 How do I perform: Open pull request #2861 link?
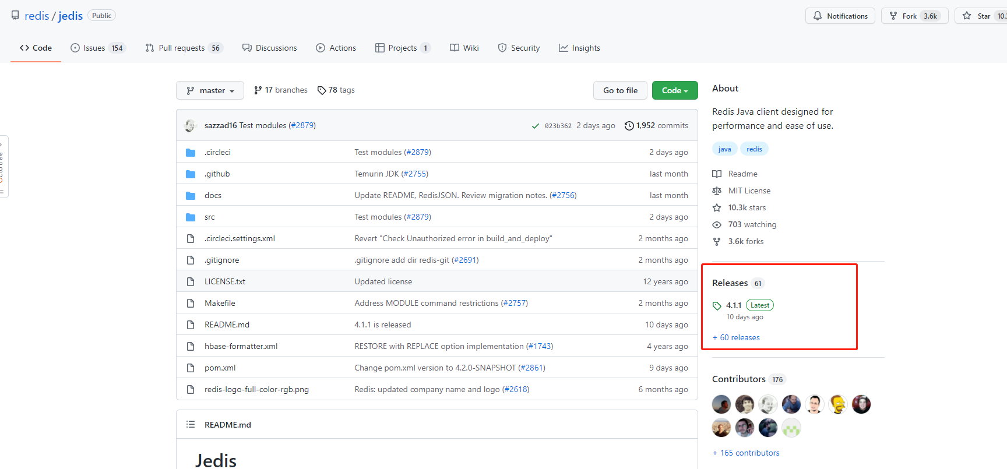[533, 368]
